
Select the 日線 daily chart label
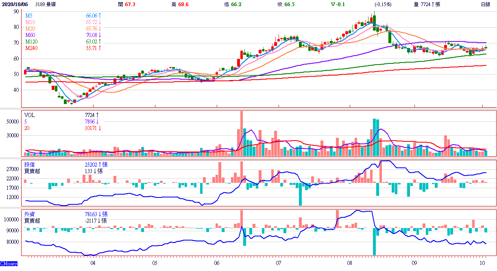click(x=485, y=4)
